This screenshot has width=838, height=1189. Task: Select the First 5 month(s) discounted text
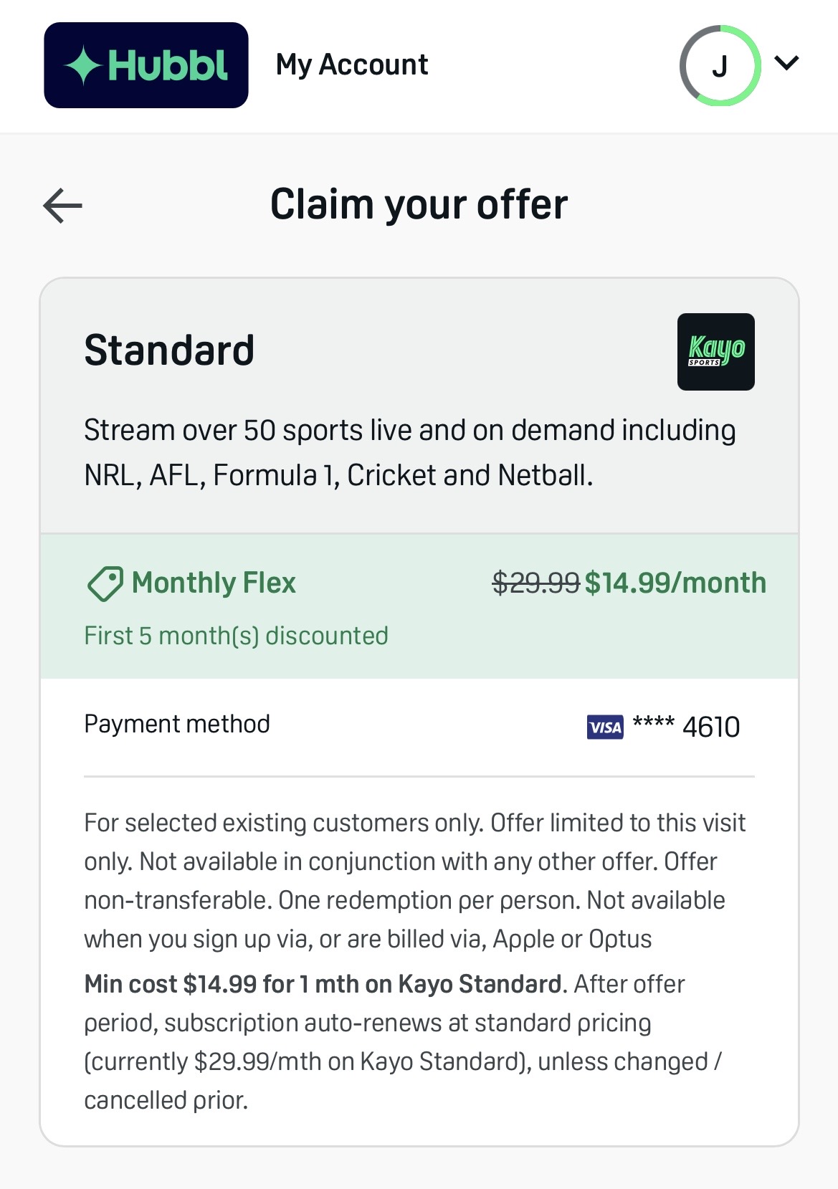point(236,636)
